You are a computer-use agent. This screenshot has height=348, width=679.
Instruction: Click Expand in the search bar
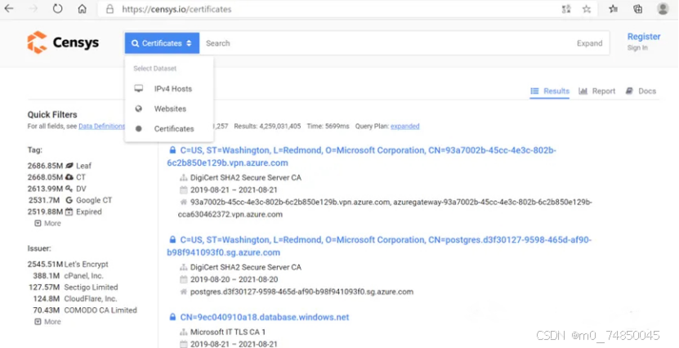[x=589, y=43]
